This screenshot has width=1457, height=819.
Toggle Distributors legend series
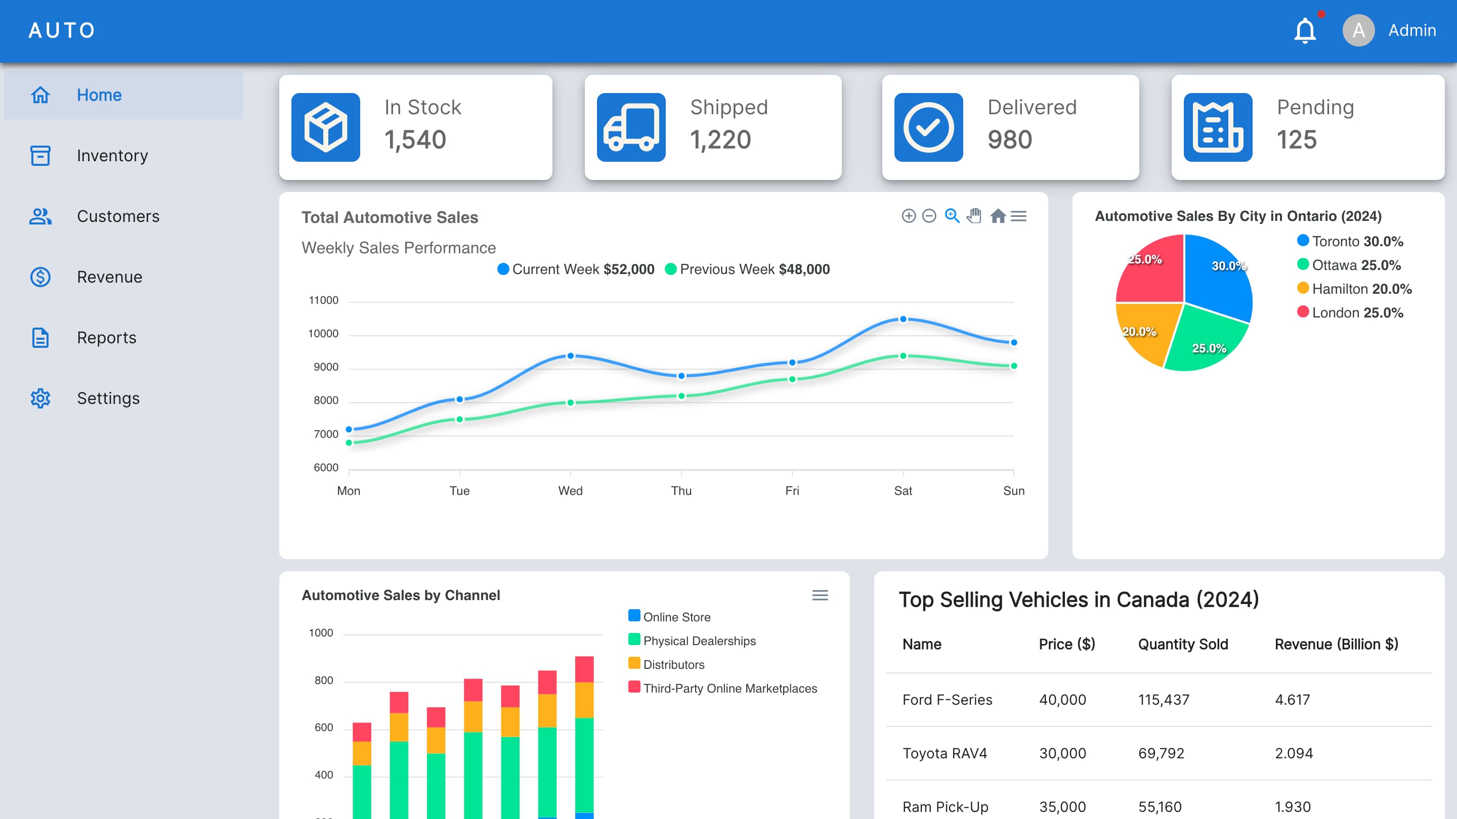tap(667, 664)
